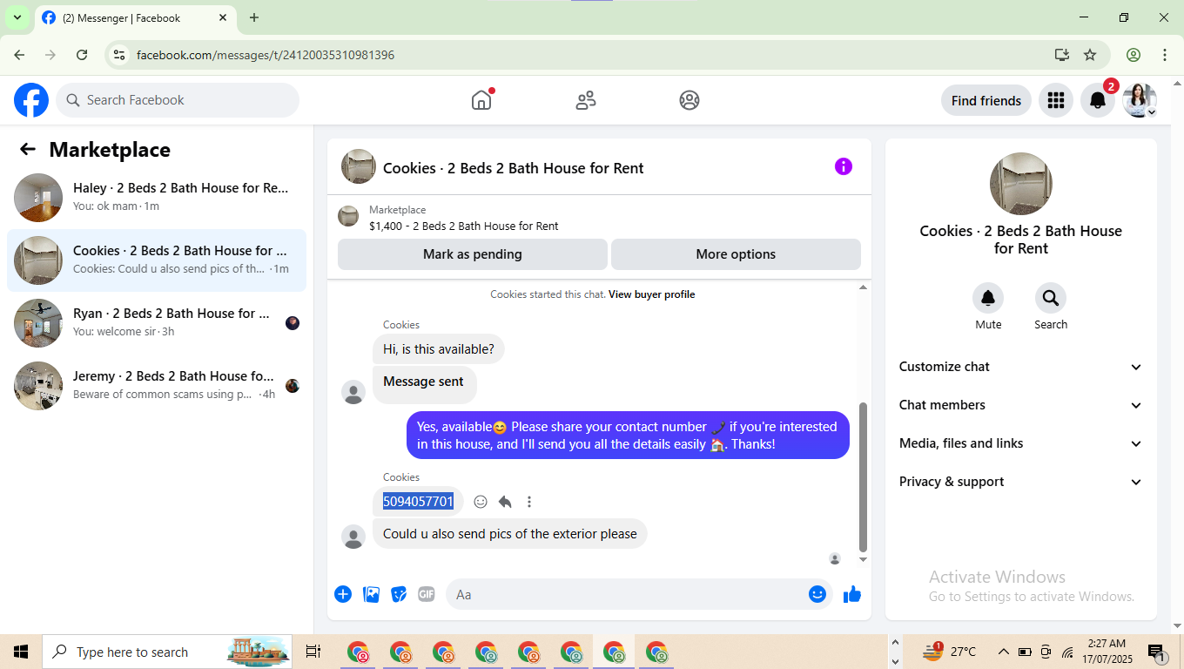Open the listing thumbnail in chat header
The height and width of the screenshot is (669, 1184).
coord(359,166)
